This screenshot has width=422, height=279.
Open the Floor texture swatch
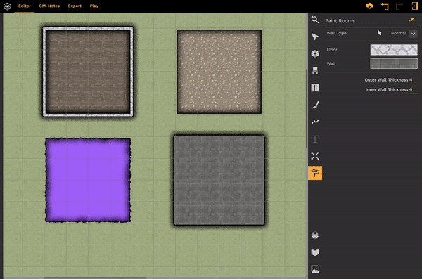394,50
